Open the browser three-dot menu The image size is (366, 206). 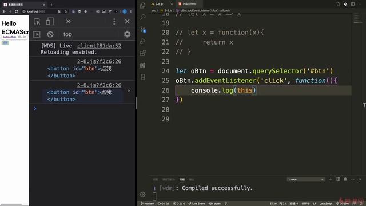coord(131,11)
